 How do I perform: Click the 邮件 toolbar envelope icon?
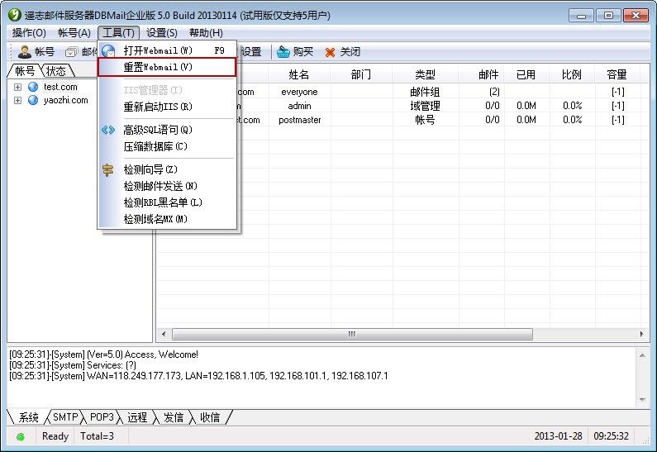pos(72,52)
